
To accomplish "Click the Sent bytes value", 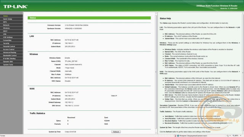I will point(107,121).
